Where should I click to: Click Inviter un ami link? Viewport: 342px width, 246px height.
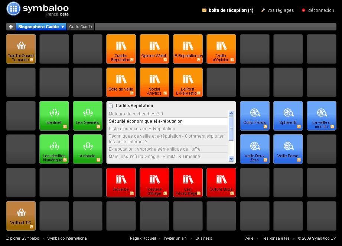click(176, 238)
